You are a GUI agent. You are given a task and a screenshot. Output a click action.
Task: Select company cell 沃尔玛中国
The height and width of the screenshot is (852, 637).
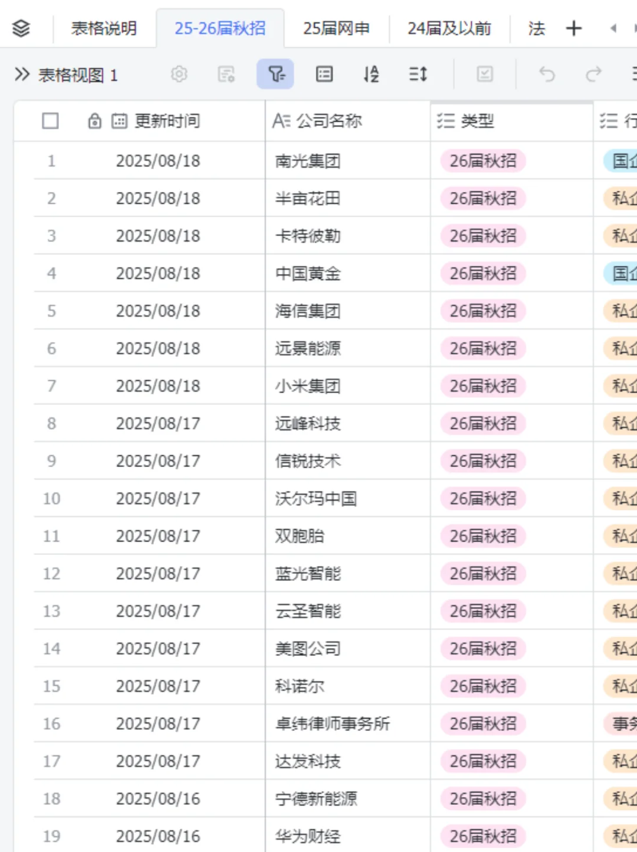tap(348, 498)
